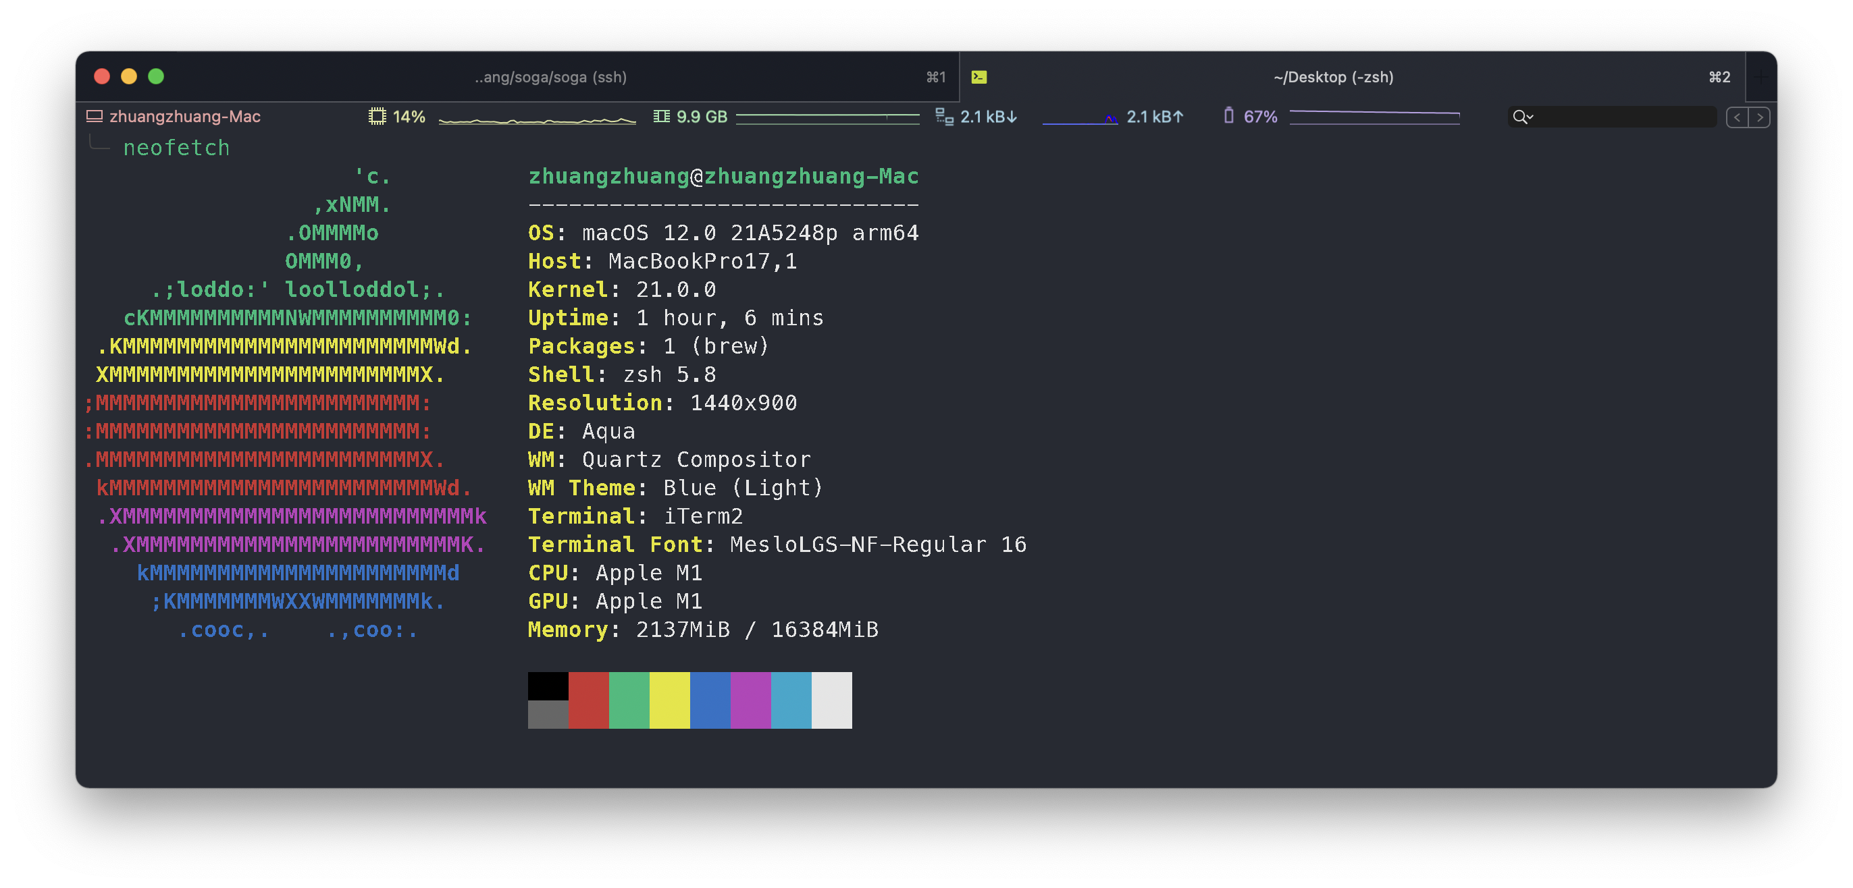Click the DE: Aqua line
The image size is (1853, 888).
(x=581, y=431)
